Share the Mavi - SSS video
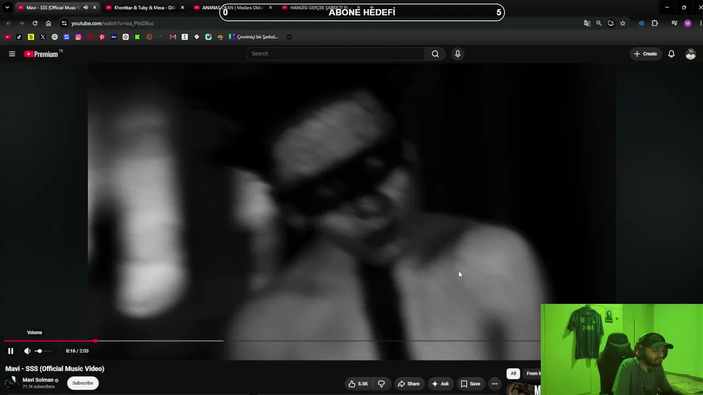 point(408,383)
